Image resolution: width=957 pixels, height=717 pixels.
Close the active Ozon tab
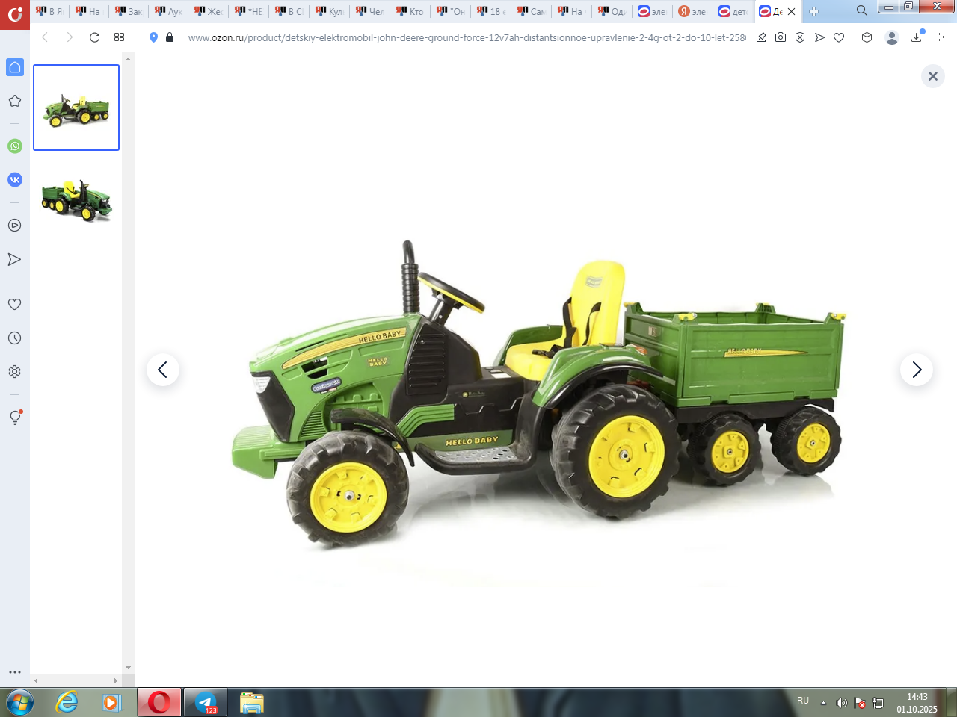[x=791, y=11]
